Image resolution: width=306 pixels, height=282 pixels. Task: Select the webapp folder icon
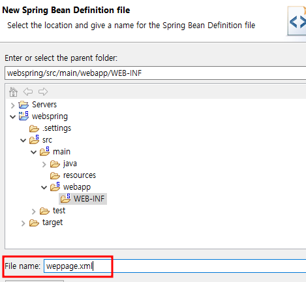click(x=55, y=186)
